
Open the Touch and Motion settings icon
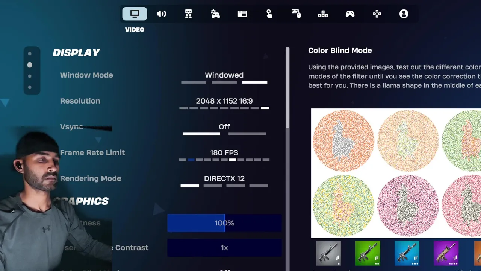click(x=269, y=14)
